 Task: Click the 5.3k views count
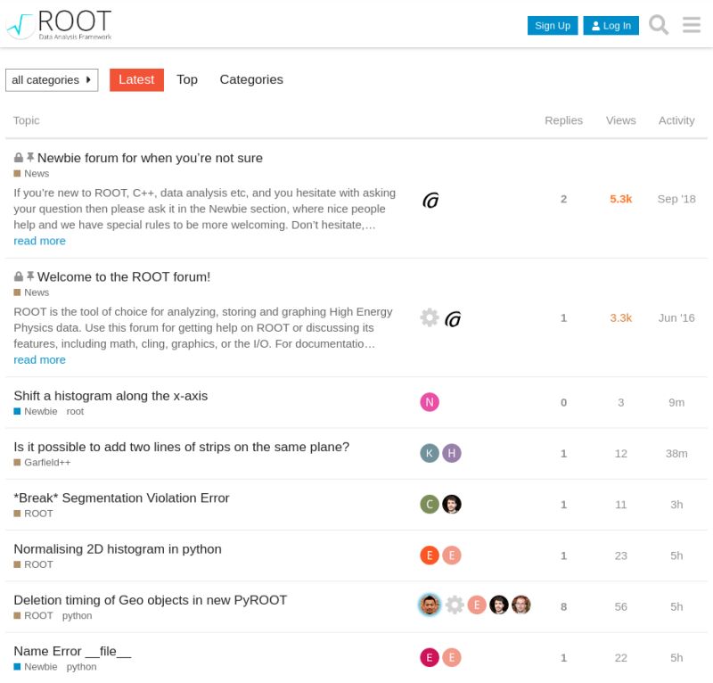[x=620, y=199]
